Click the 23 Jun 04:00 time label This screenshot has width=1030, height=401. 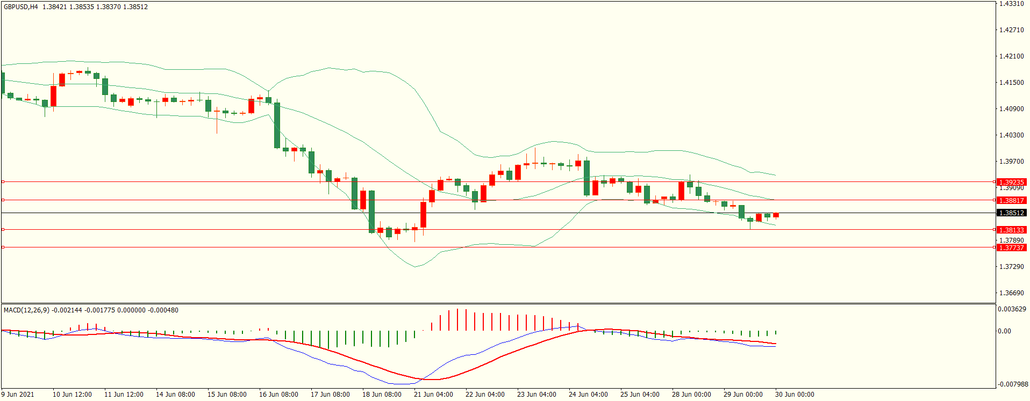pos(537,395)
